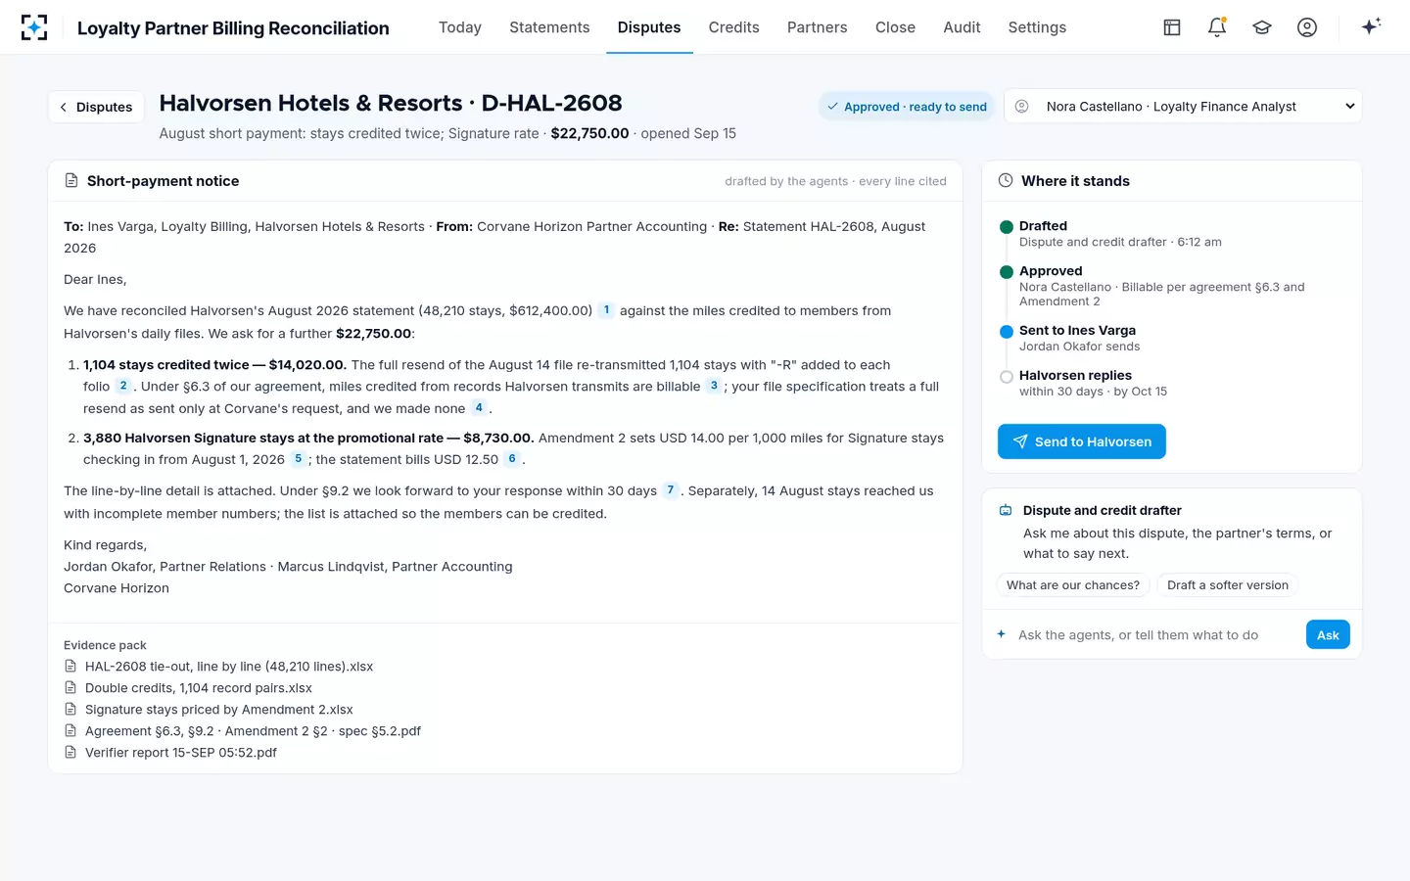The width and height of the screenshot is (1410, 881).
Task: Open the Agreement §6.3, §9.2 PDF attachment
Action: [253, 731]
